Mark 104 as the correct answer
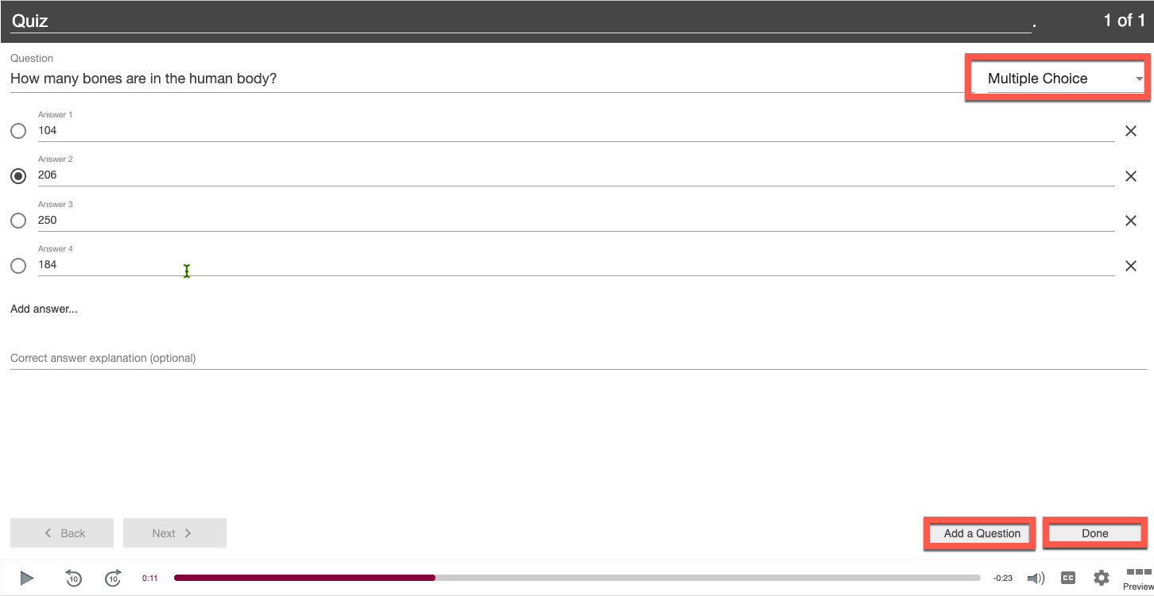 point(18,131)
